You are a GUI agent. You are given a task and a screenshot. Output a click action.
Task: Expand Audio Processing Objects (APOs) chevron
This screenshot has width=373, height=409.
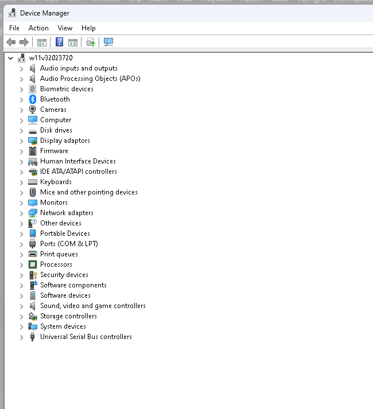click(x=22, y=79)
